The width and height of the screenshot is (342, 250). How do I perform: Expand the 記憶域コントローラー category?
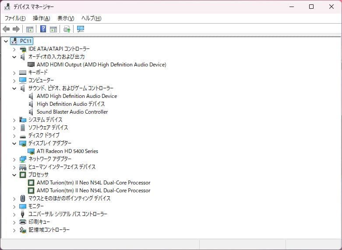point(14,230)
